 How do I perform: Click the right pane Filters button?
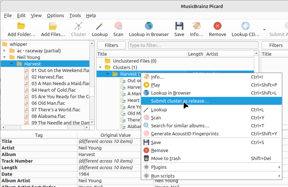[275, 45]
